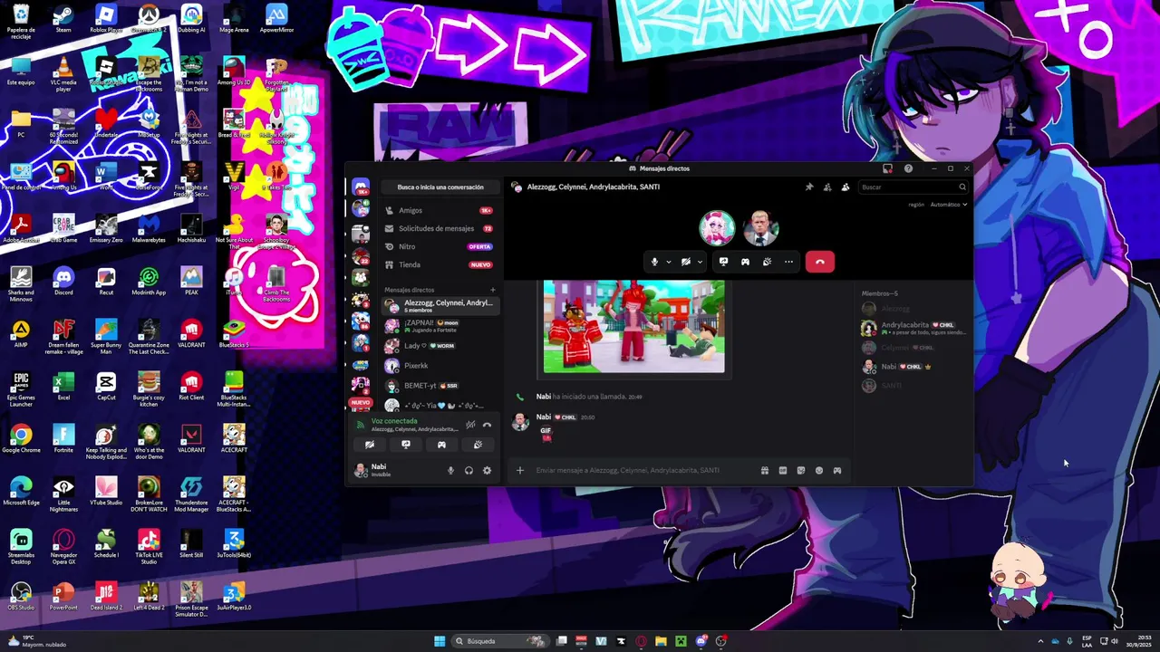Open the Pixerkk direct message

(440, 366)
